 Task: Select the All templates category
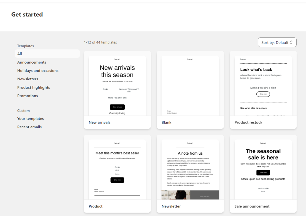coord(20,54)
